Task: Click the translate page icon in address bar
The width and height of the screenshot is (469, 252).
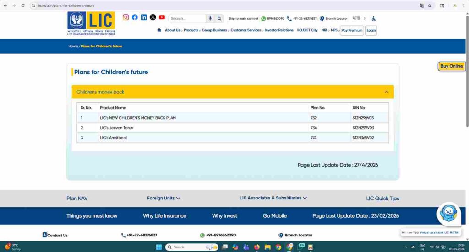Action: coord(421,5)
